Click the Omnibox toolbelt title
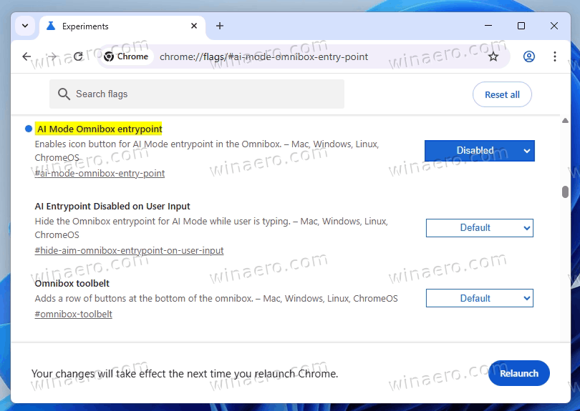580x411 pixels. coord(72,283)
